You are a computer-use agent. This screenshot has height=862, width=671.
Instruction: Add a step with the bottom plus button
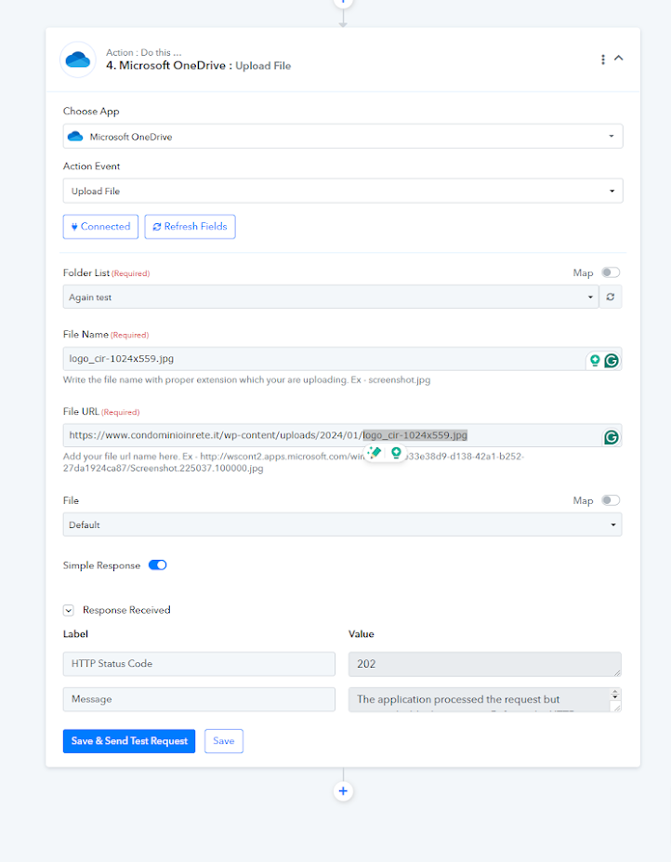click(x=343, y=791)
